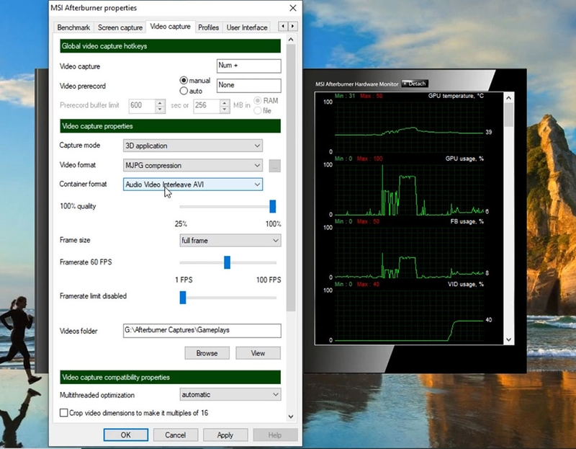This screenshot has width=576, height=449.
Task: Click the properties dialog scrollbar up arrow
Action: point(291,40)
